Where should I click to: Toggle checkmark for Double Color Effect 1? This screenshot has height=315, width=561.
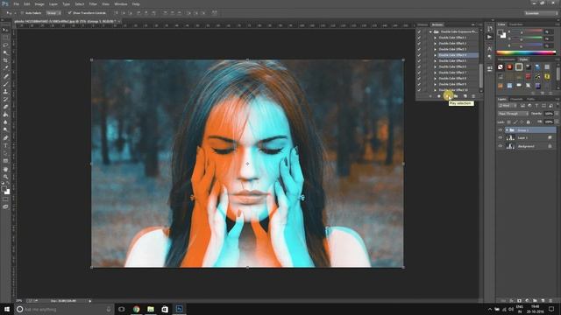[x=419, y=38]
